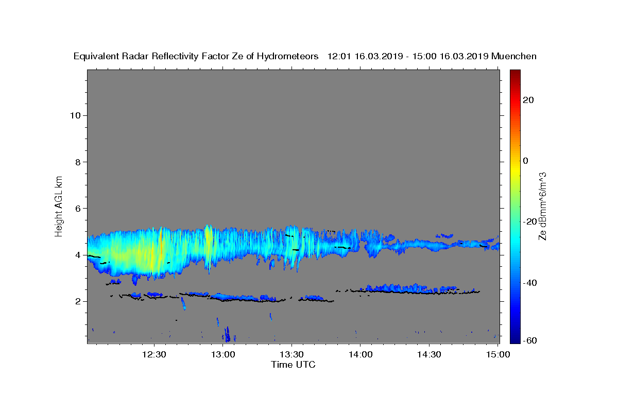This screenshot has width=618, height=412.
Task: Click the 'Height AGL km' axis label
Action: pyautogui.click(x=59, y=205)
